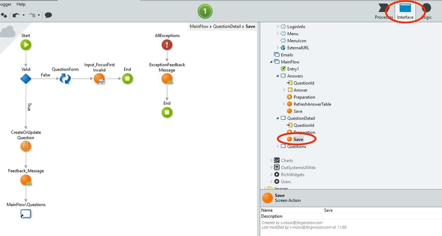Select Save action under QuestionDetail screen
This screenshot has height=236, width=442.
298,139
